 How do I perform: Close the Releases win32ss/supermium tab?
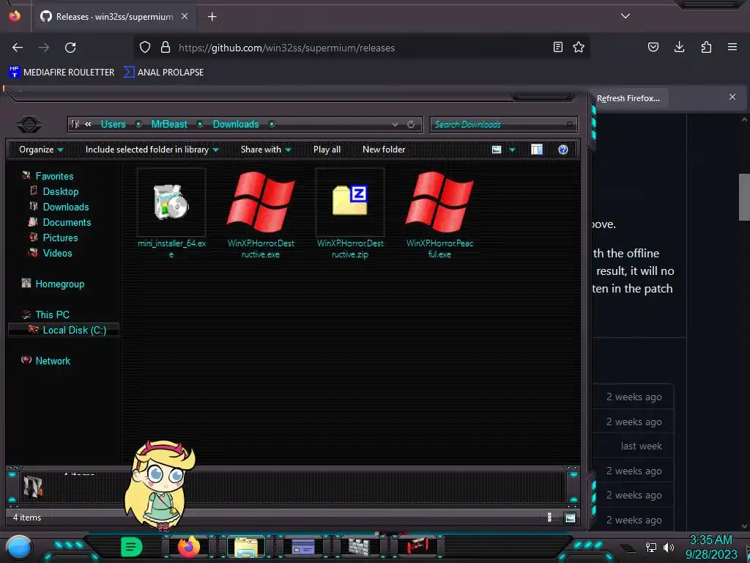(185, 16)
